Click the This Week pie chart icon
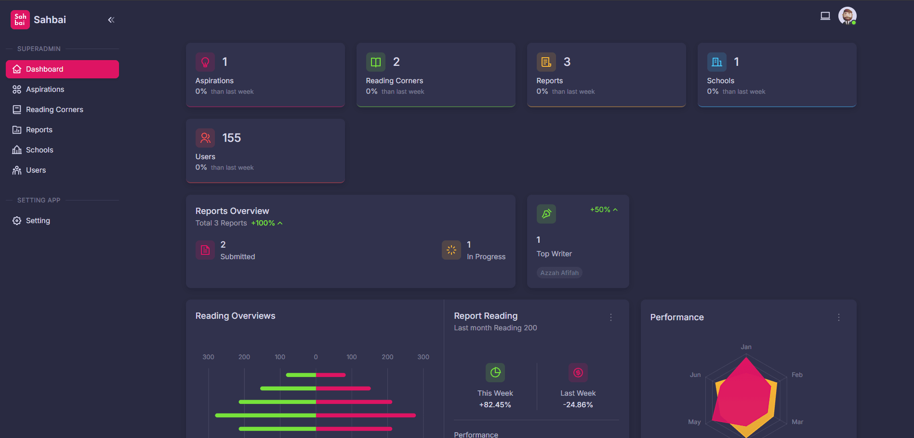The height and width of the screenshot is (438, 914). [495, 373]
